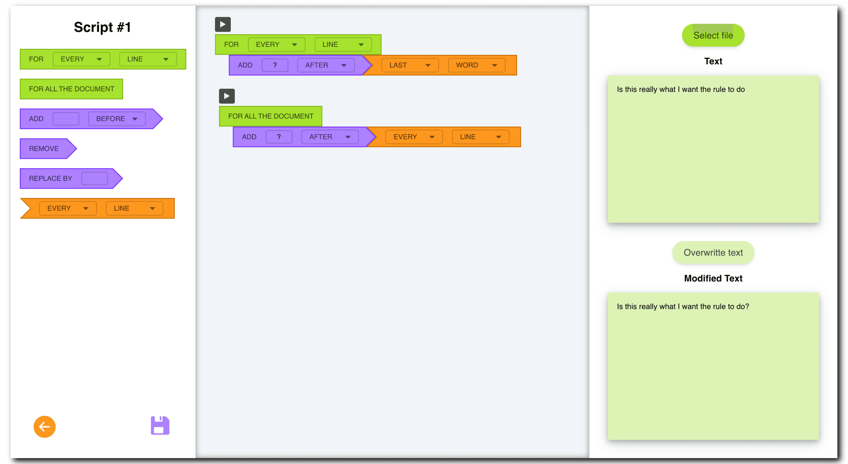Click '?' input in second script ADD block
This screenshot has width=848, height=464.
click(x=279, y=137)
